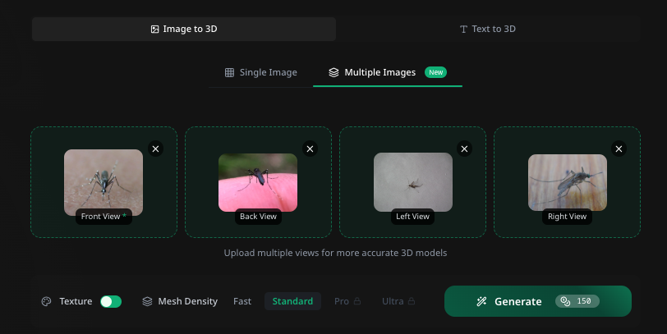667x334 pixels.
Task: Click the Mesh Density layers icon
Action: pyautogui.click(x=148, y=301)
